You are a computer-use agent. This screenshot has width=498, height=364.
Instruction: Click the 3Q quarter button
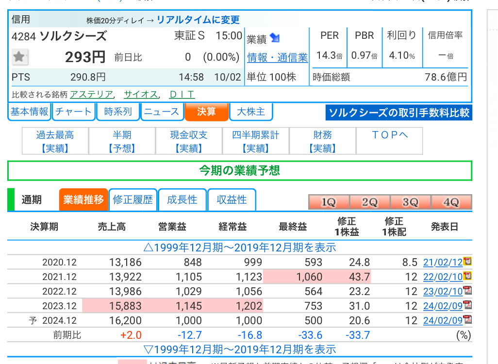tap(410, 202)
